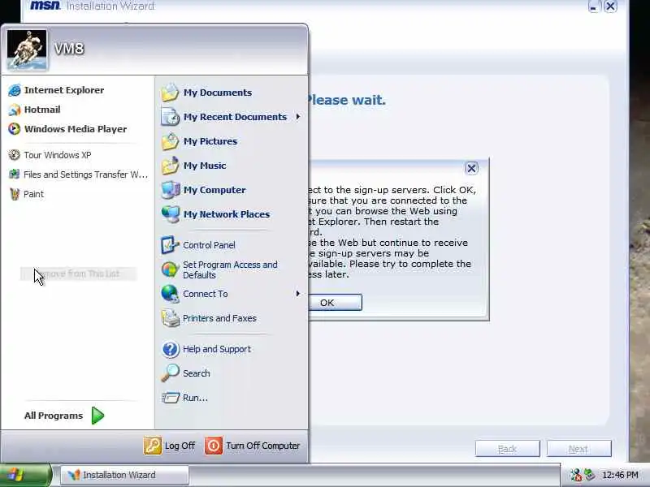Screen dimensions: 650x487
Task: Click the Next button in Installation Wizard
Action: (578, 449)
